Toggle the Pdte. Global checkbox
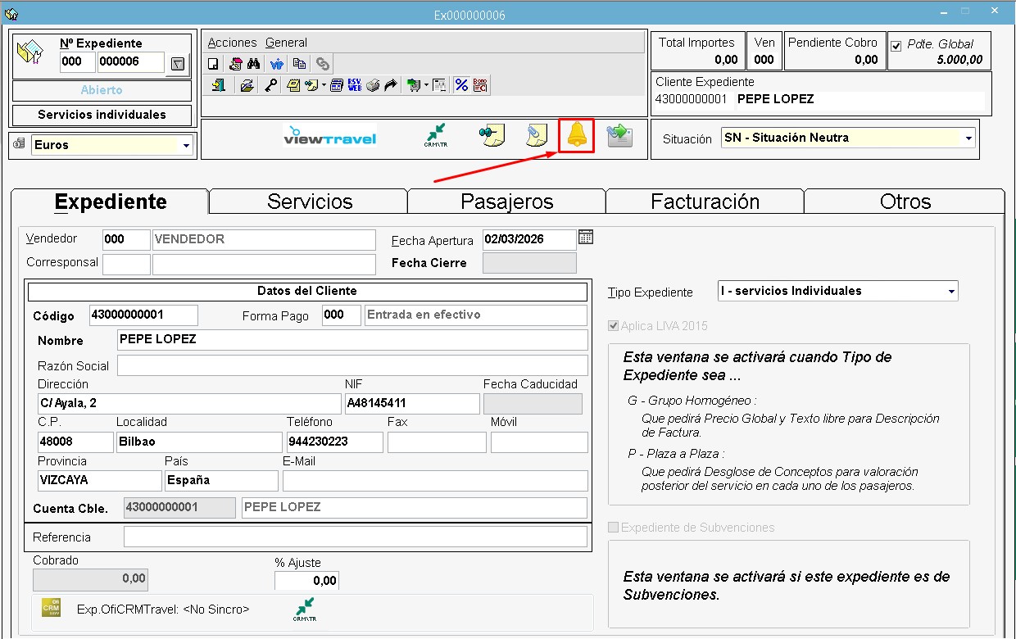The width and height of the screenshot is (1016, 639). (896, 46)
